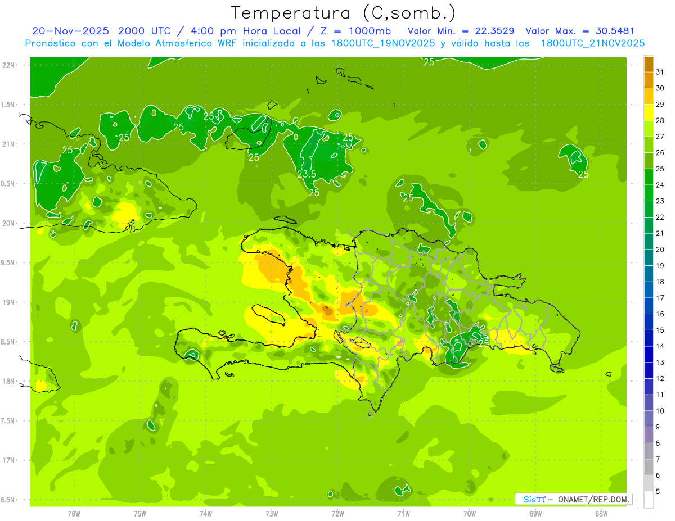The height and width of the screenshot is (521, 675).
Task: Click the "22" color scale label
Action: click(660, 218)
